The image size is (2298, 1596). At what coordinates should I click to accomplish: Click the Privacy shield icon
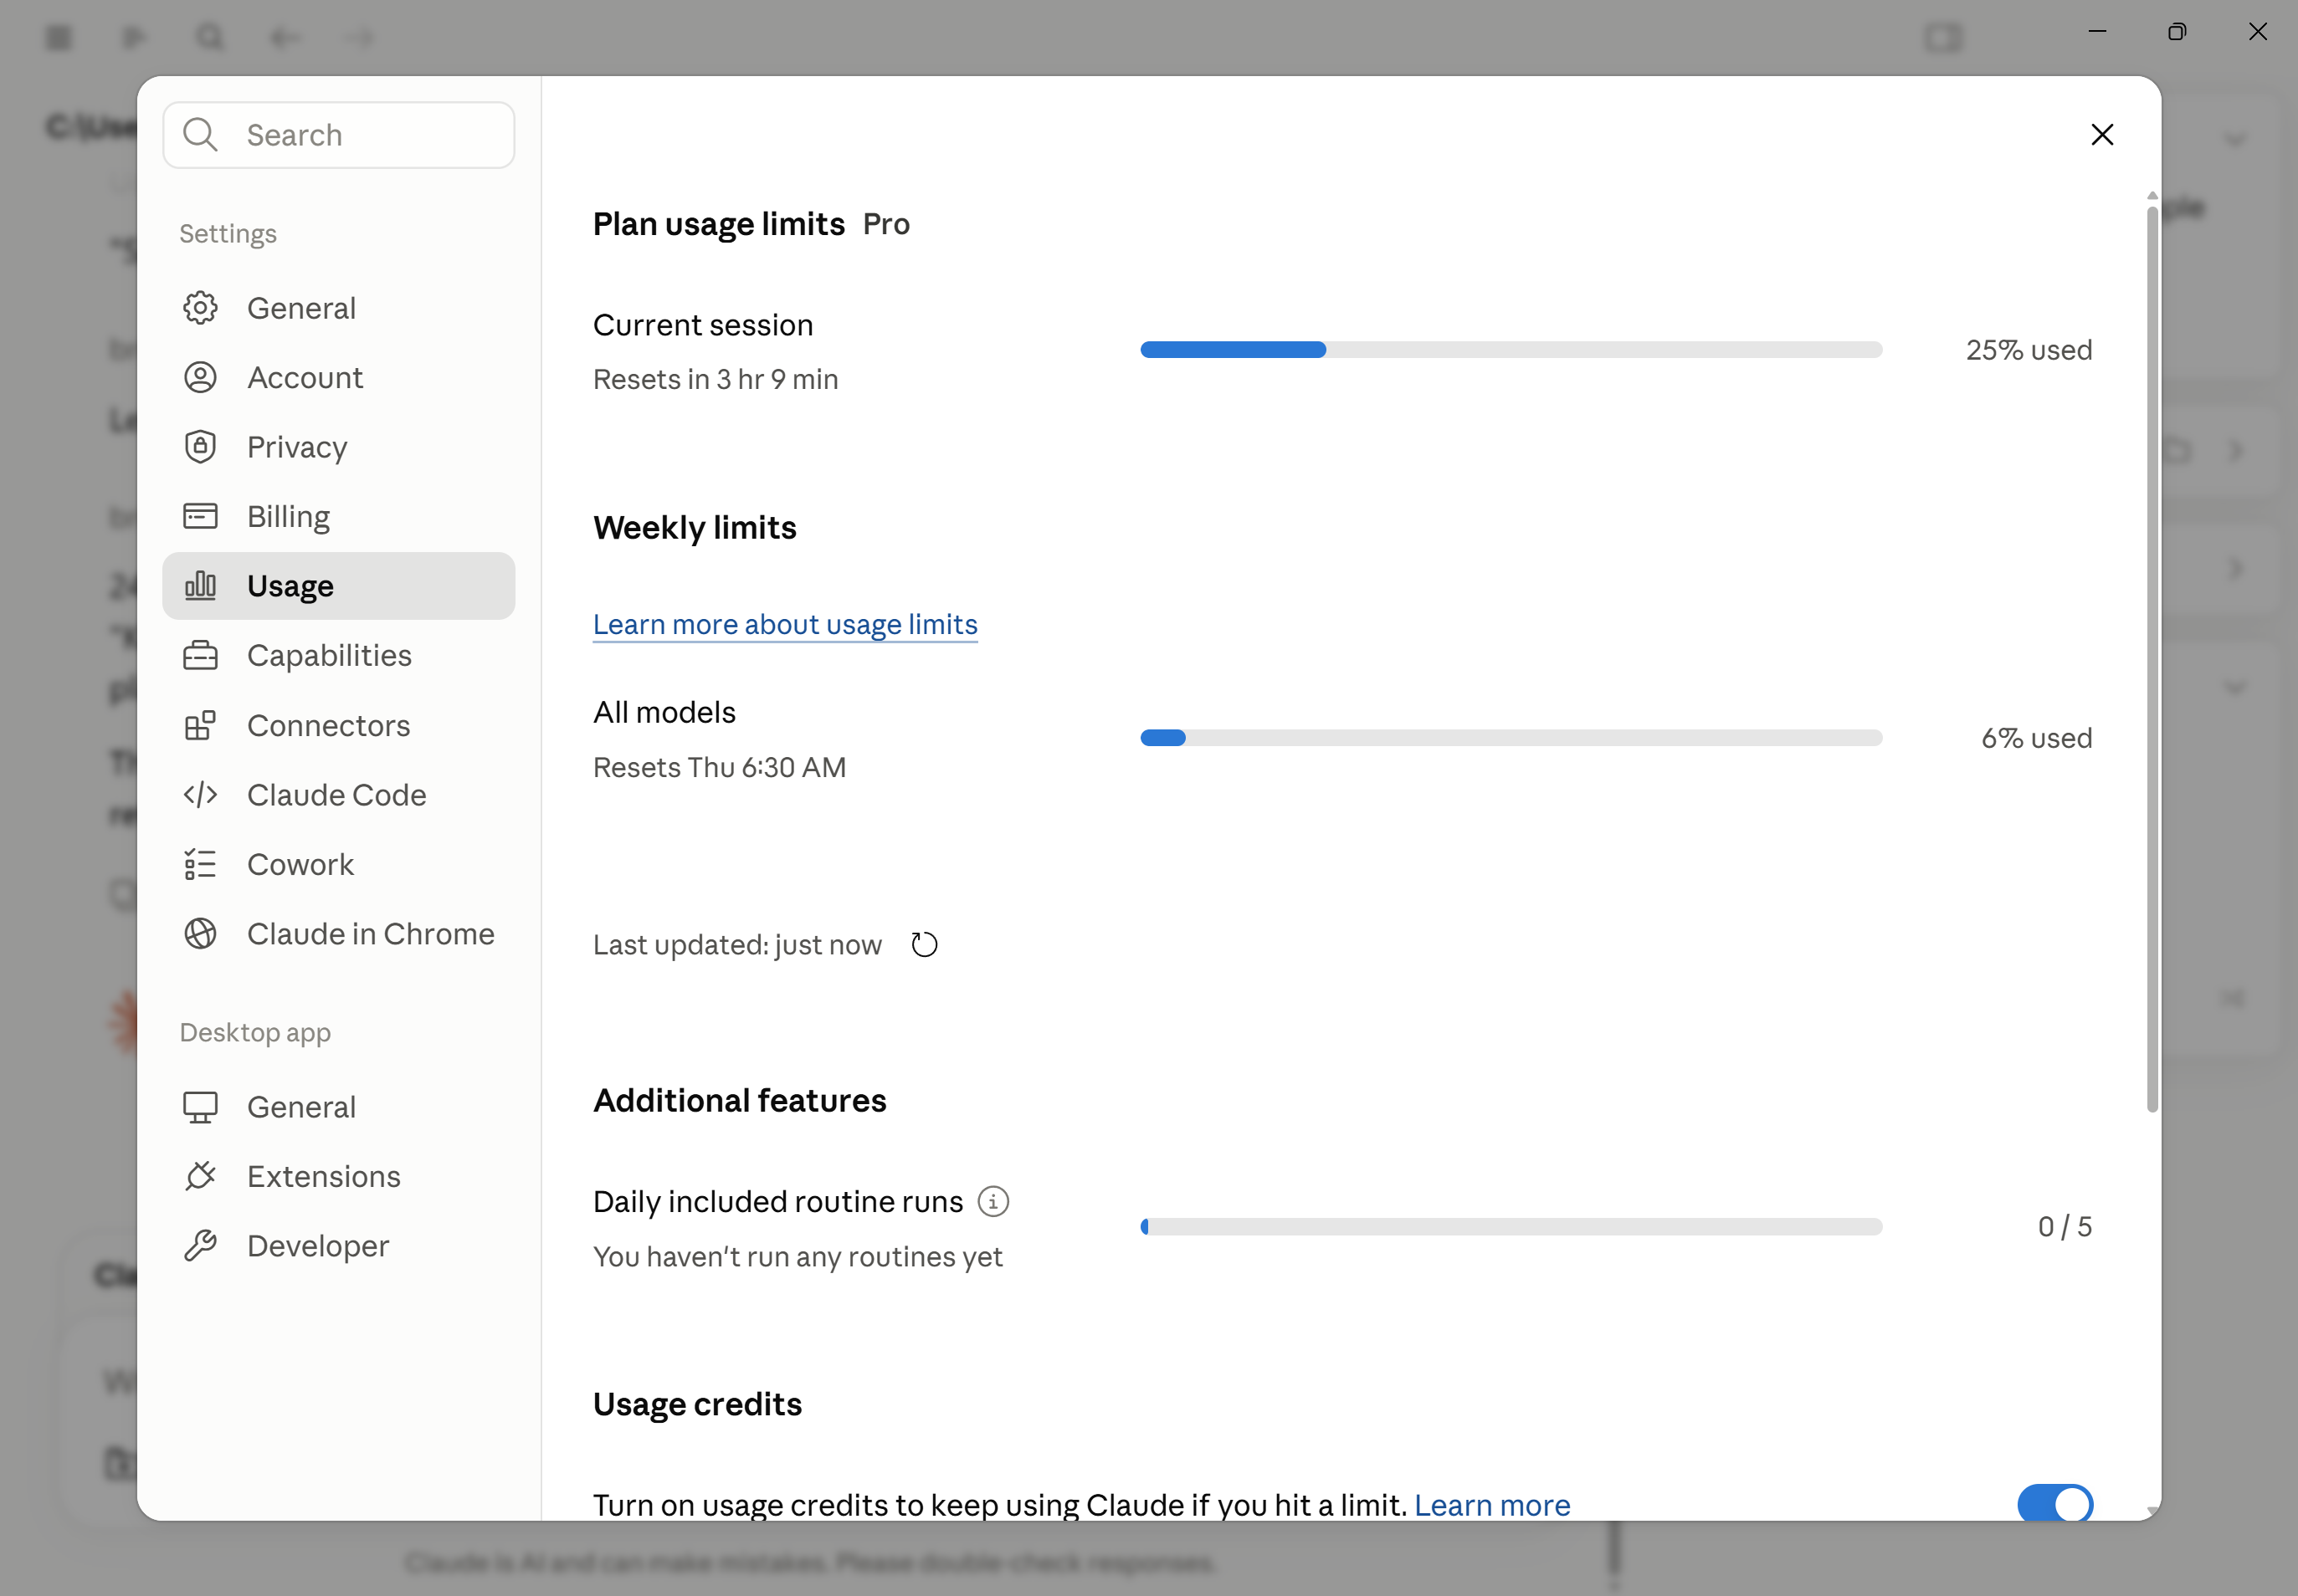[x=200, y=447]
